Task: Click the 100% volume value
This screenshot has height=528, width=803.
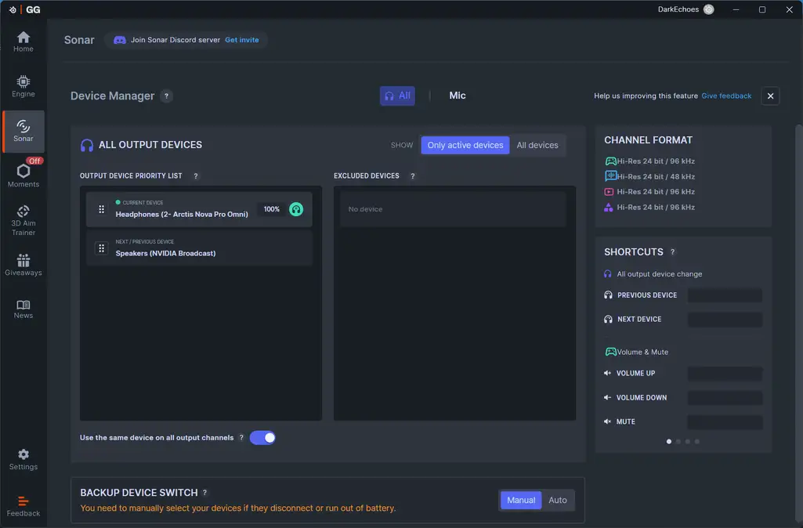Action: point(271,209)
